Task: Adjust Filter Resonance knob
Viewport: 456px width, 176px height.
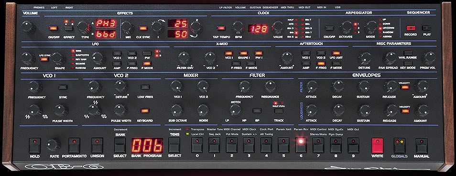Action: 270,87
